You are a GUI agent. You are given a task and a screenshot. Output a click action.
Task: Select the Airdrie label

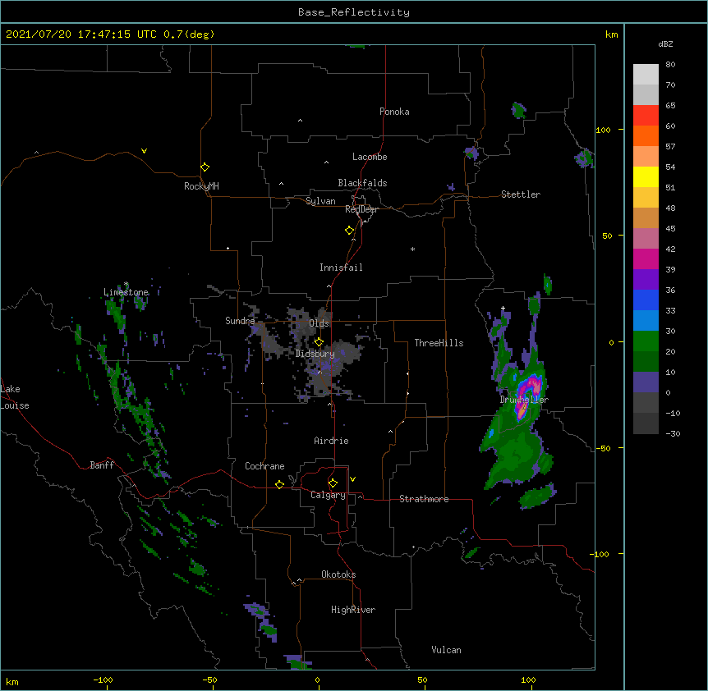coord(331,441)
